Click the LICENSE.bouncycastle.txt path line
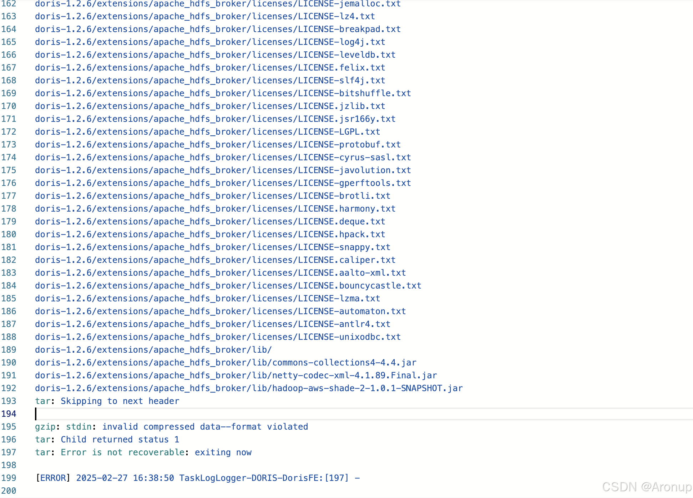This screenshot has width=693, height=498. tap(228, 286)
